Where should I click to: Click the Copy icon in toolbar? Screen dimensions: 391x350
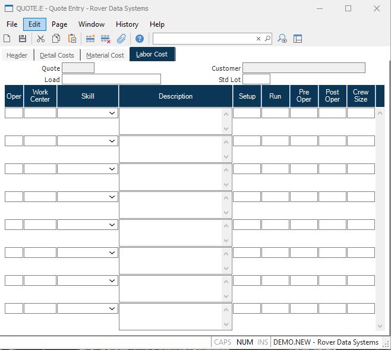pos(56,39)
